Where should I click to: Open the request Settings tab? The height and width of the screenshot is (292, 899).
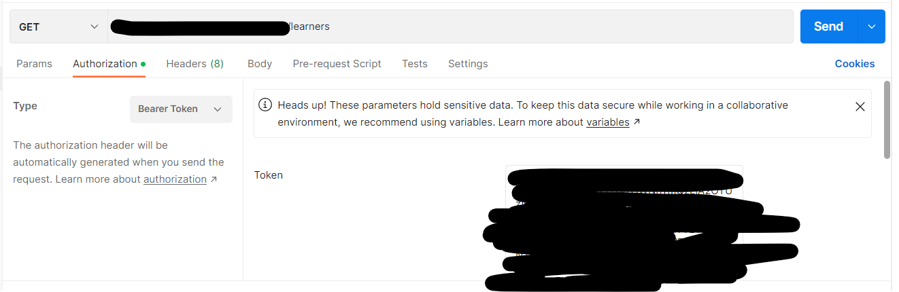[x=468, y=64]
